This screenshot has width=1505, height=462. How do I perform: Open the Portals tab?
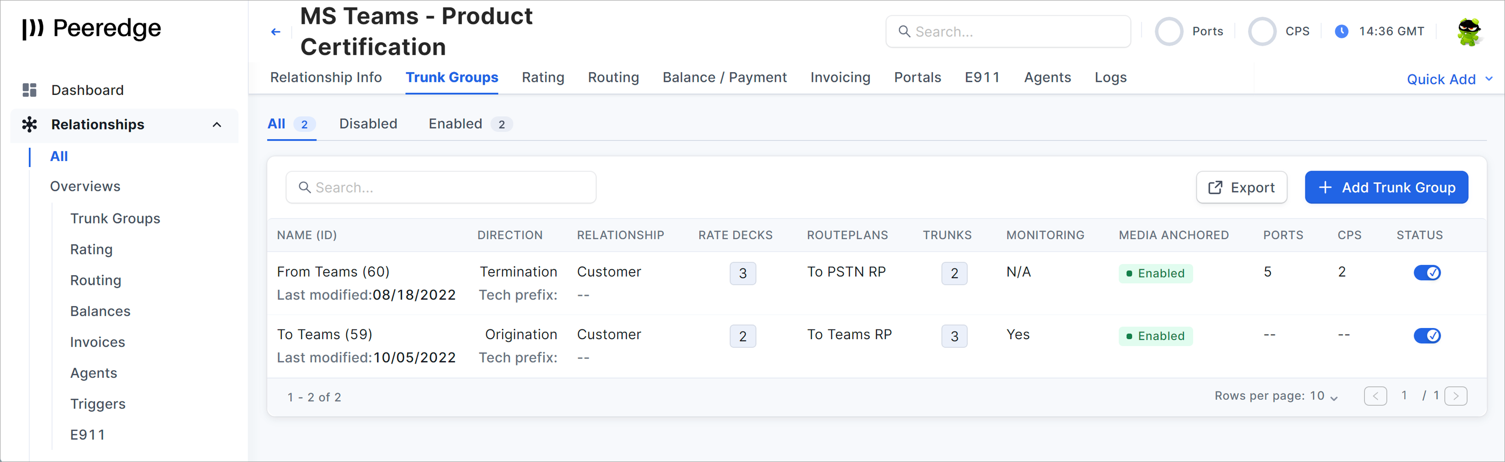917,78
